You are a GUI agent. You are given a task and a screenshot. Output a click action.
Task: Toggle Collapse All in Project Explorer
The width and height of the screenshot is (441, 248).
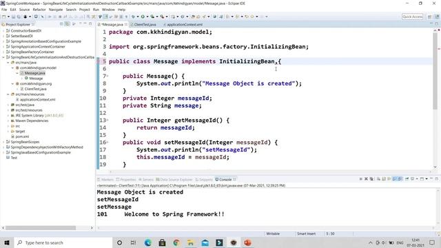click(61, 24)
